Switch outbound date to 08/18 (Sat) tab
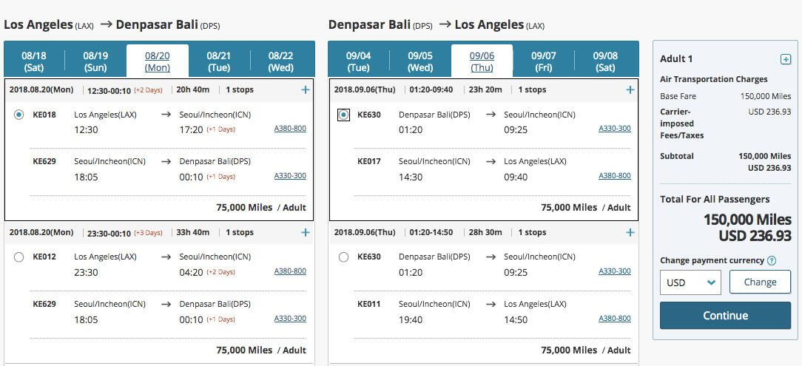802x366 pixels. point(34,61)
